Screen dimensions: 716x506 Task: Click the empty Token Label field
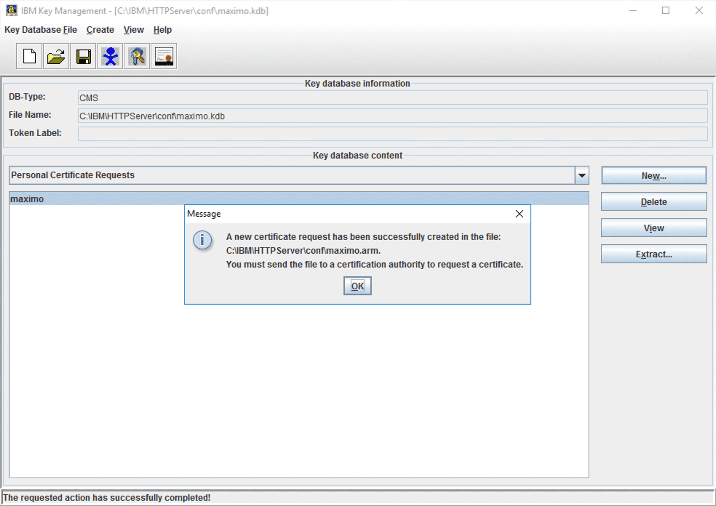pos(393,134)
